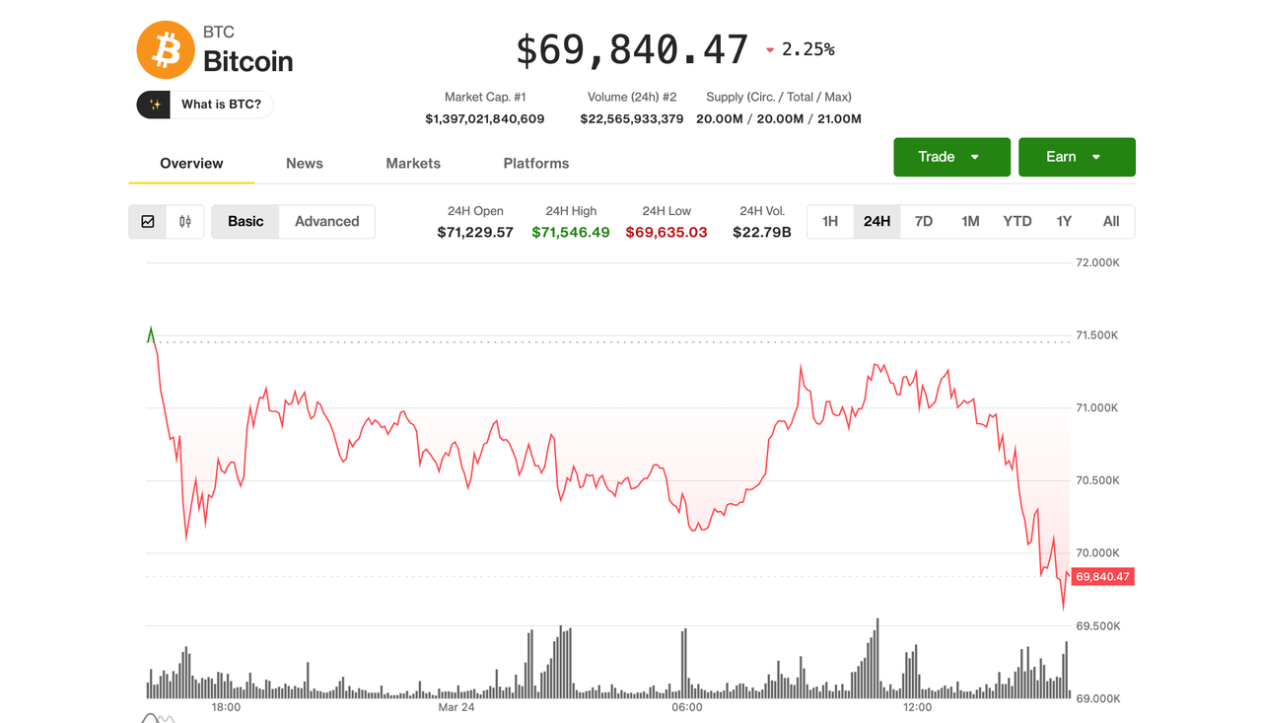Click the red price decrease arrow icon
The width and height of the screenshot is (1262, 723).
[x=769, y=48]
